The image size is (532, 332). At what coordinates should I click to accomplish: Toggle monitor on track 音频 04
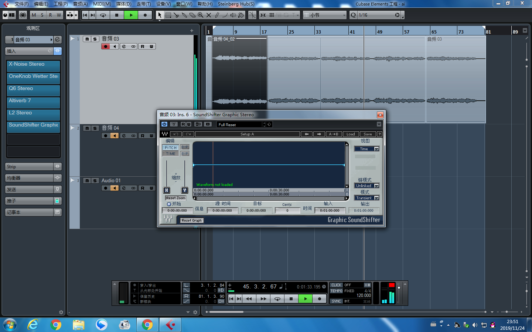tap(115, 136)
